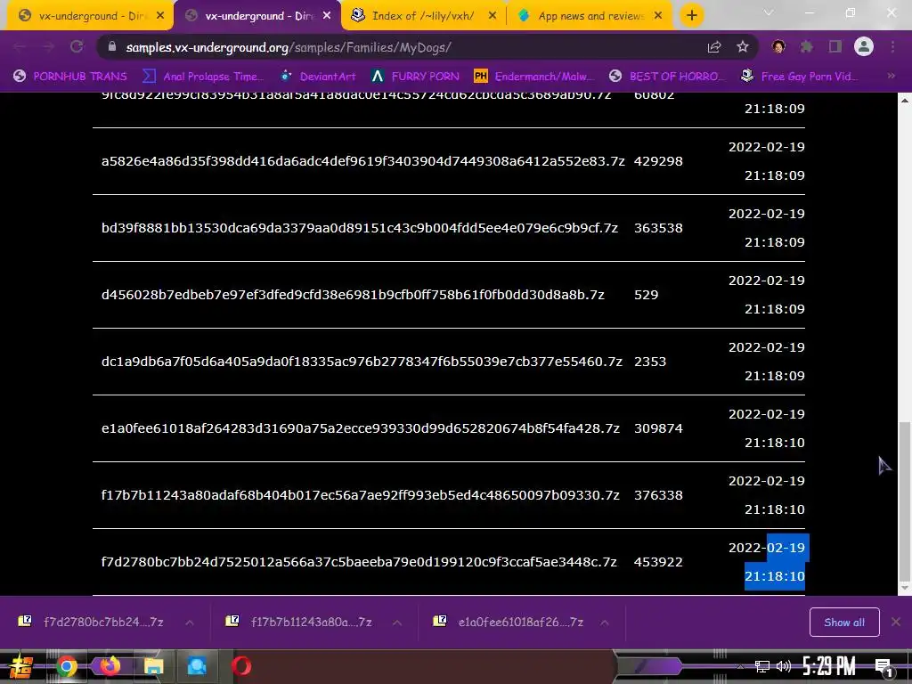Launch Opera from taskbar
This screenshot has height=684, width=912.
pyautogui.click(x=241, y=666)
